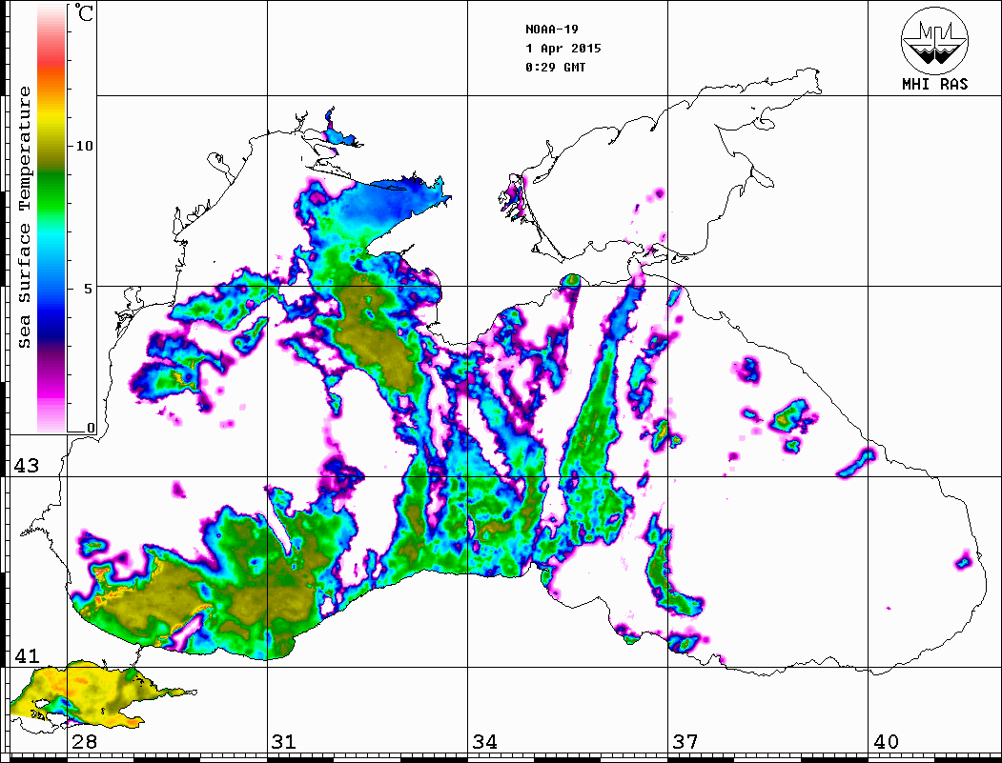Click the MHI RAS logo emblem
The width and height of the screenshot is (1002, 763).
935,40
